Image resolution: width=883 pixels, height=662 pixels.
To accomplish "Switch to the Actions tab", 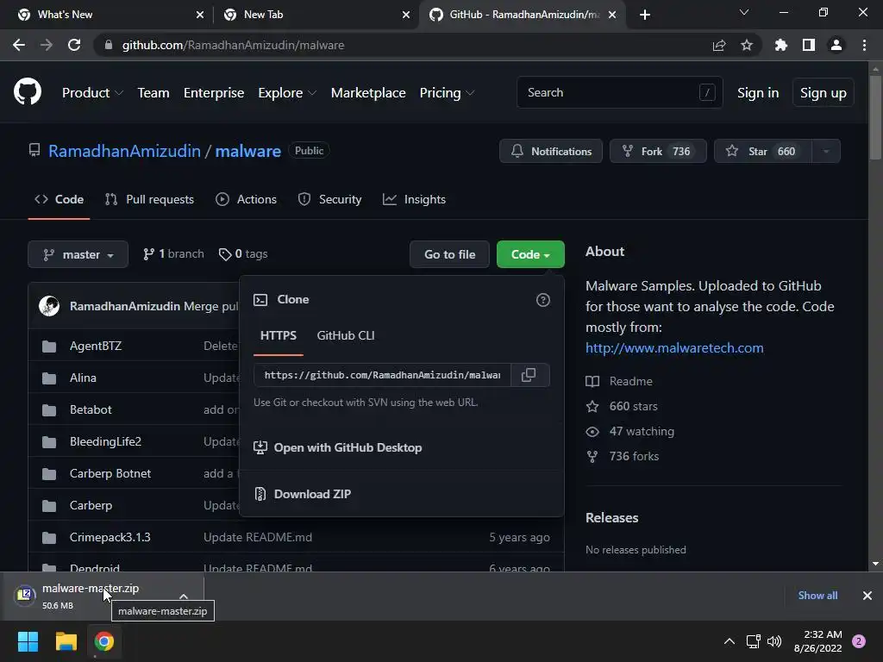I will [246, 199].
